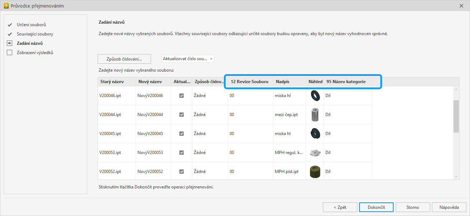Select the Určení souborů wizard step
This screenshot has height=216, width=470.
(31, 25)
